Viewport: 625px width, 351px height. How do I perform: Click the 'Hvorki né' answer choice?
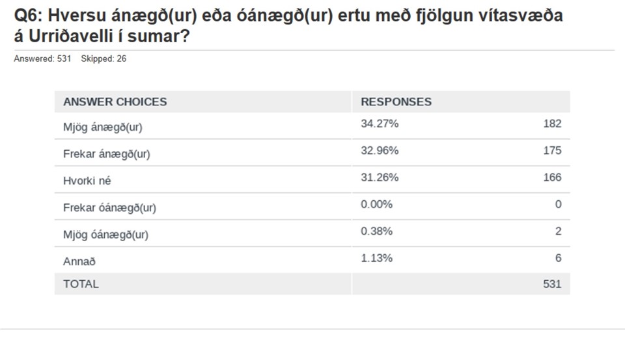pyautogui.click(x=87, y=181)
